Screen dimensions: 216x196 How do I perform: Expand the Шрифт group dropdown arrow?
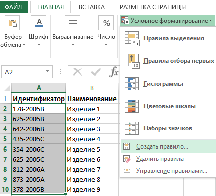coord(39,45)
